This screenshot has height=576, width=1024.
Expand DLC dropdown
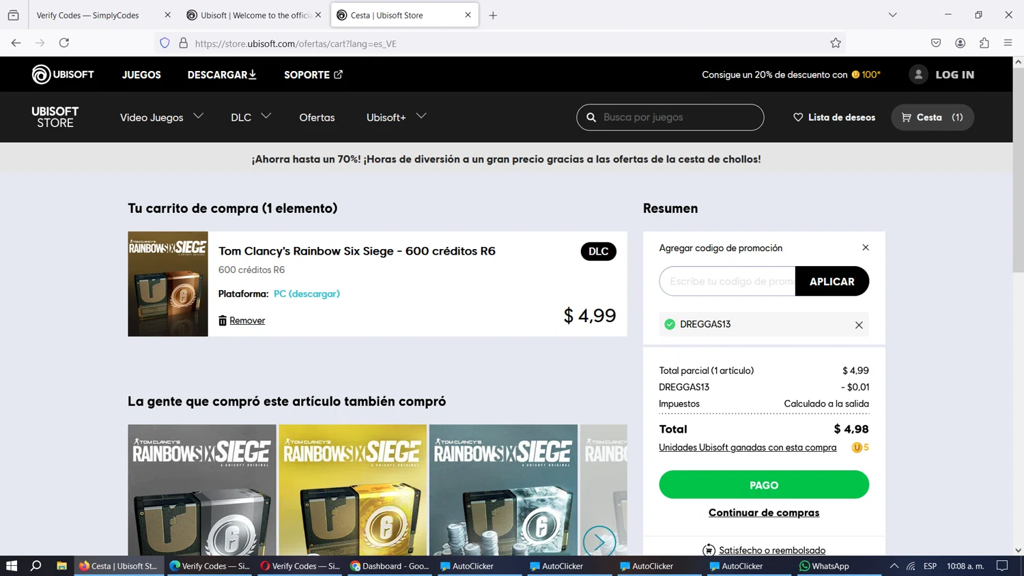coord(251,117)
